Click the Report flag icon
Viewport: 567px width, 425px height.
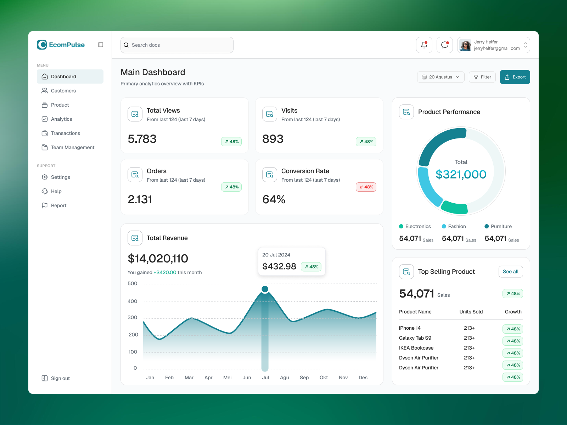tap(44, 205)
